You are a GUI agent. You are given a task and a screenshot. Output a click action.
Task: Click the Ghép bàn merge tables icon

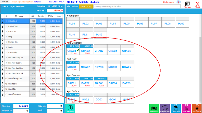[x=154, y=108]
